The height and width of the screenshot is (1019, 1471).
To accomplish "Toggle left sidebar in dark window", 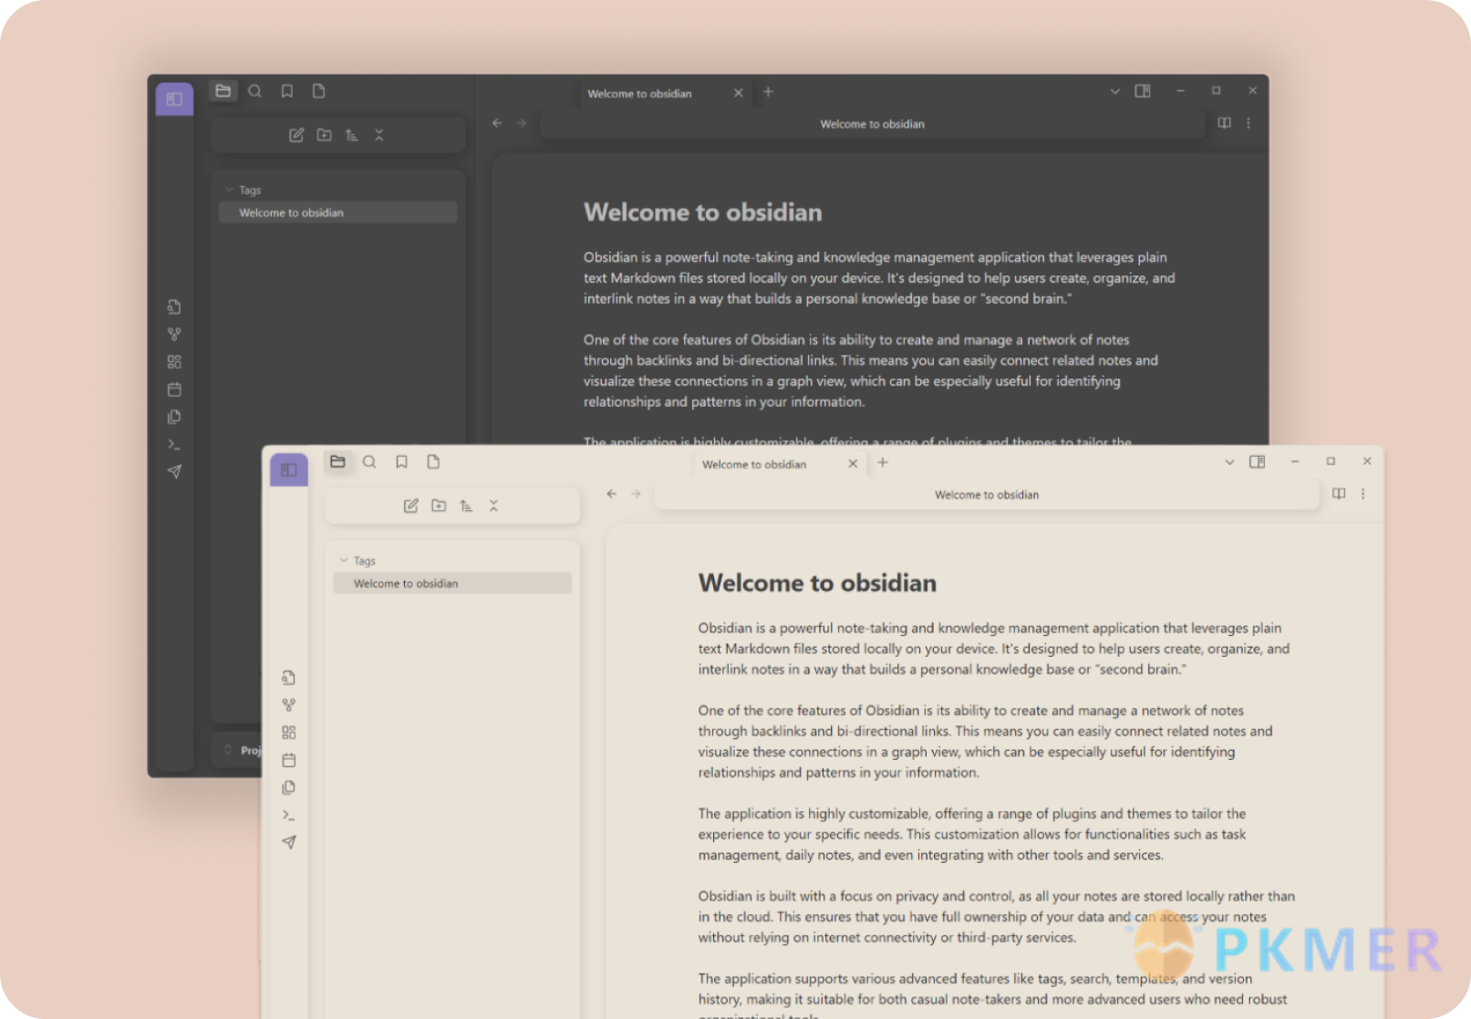I will tap(174, 99).
